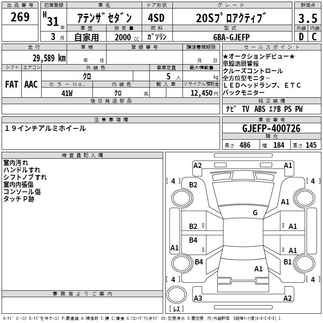Select ★オークションデビュー★ sales point
The width and height of the screenshot is (323, 323).
tap(258, 56)
